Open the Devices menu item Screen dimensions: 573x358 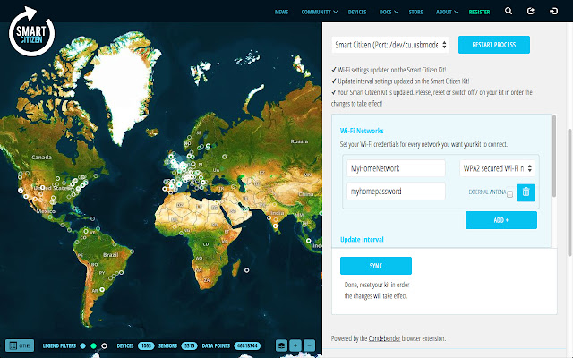[356, 13]
